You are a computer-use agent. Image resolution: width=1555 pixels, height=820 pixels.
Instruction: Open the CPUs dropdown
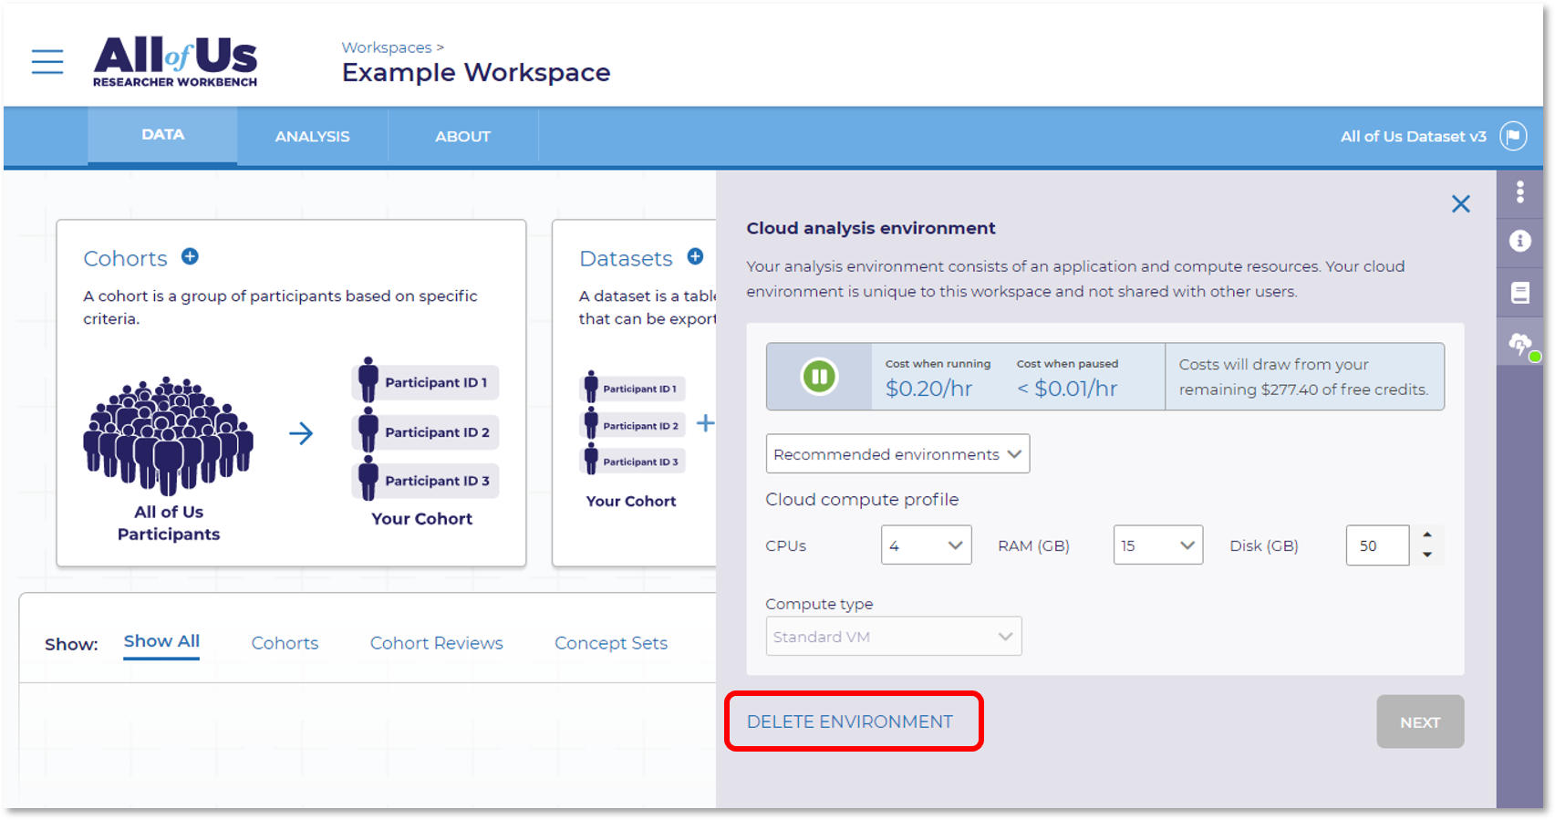click(926, 545)
